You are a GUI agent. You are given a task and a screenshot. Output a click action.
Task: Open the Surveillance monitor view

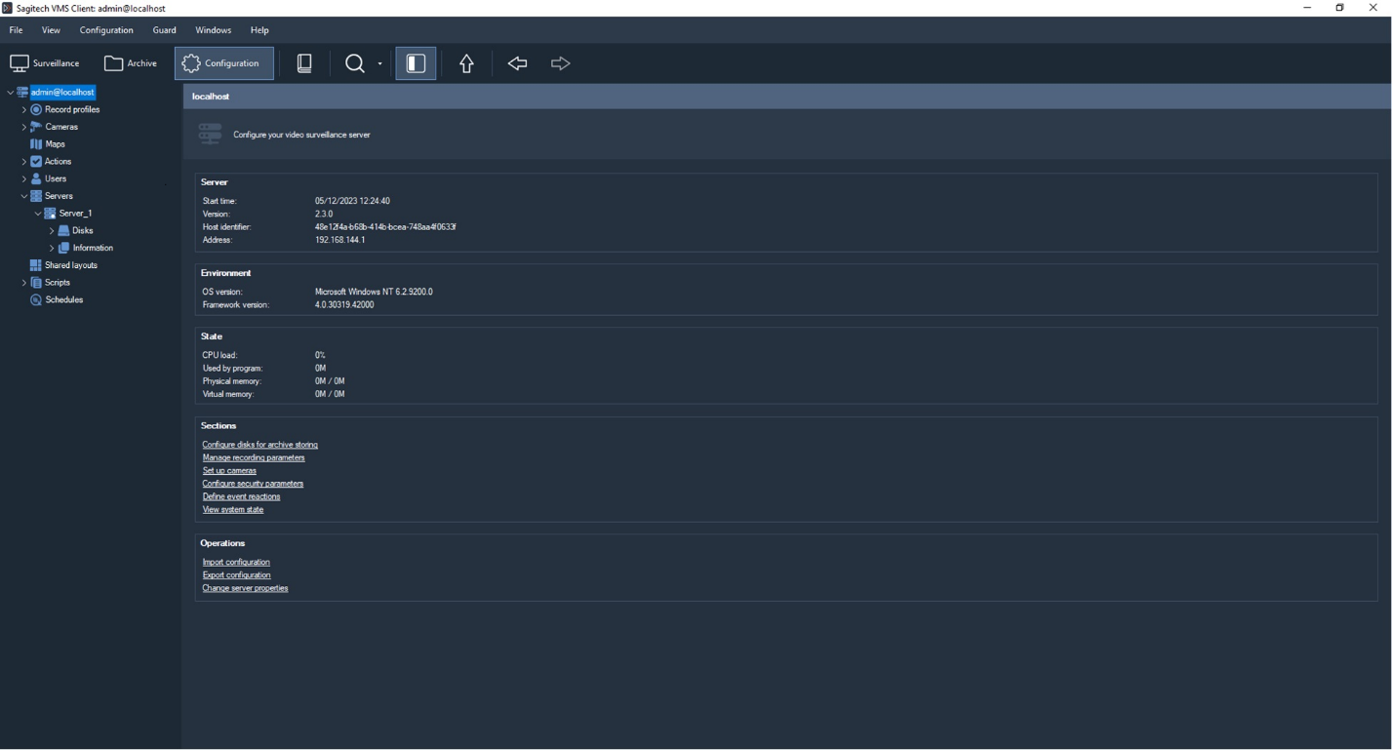[x=45, y=63]
